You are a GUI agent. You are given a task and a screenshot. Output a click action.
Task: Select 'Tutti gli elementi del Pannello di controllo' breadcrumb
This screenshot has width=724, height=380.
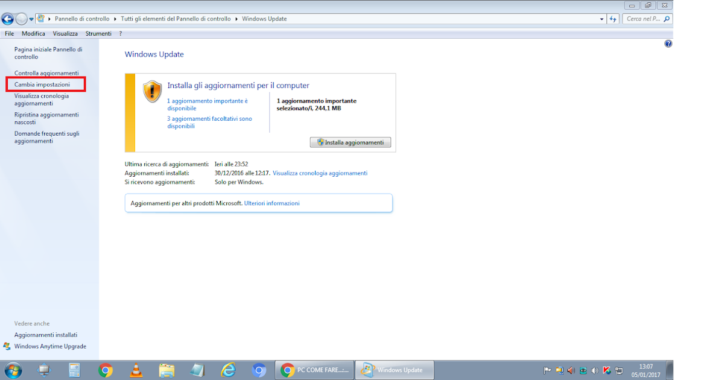coord(175,19)
